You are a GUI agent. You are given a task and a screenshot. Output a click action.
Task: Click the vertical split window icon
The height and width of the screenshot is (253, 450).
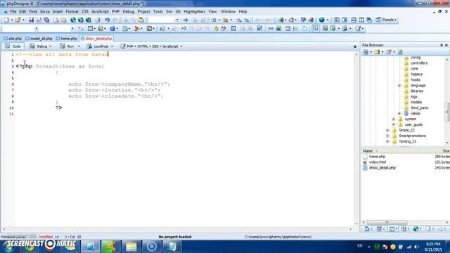361,20
